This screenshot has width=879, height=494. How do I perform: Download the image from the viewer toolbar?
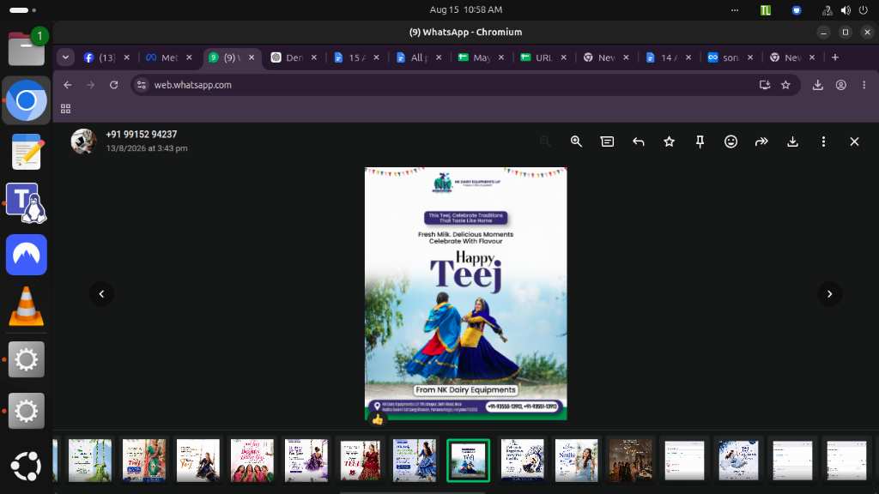792,142
